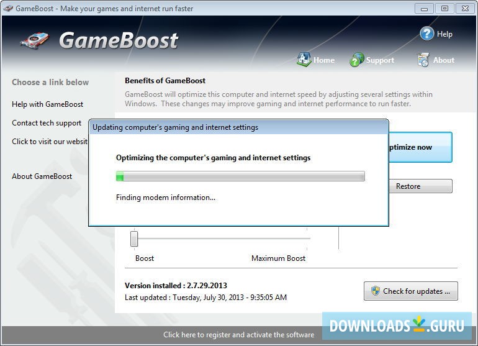Go to Home in navigation bar

click(x=324, y=60)
